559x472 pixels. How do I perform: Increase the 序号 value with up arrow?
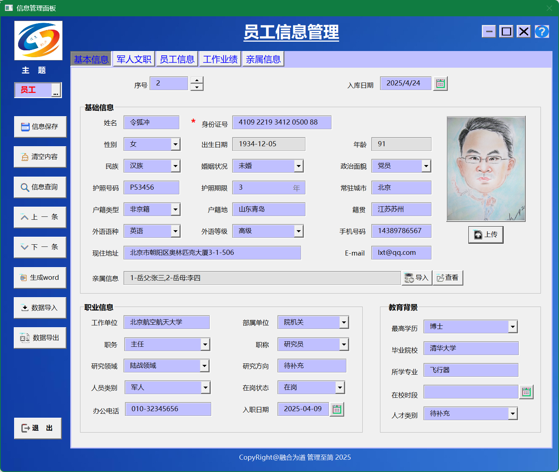(197, 80)
